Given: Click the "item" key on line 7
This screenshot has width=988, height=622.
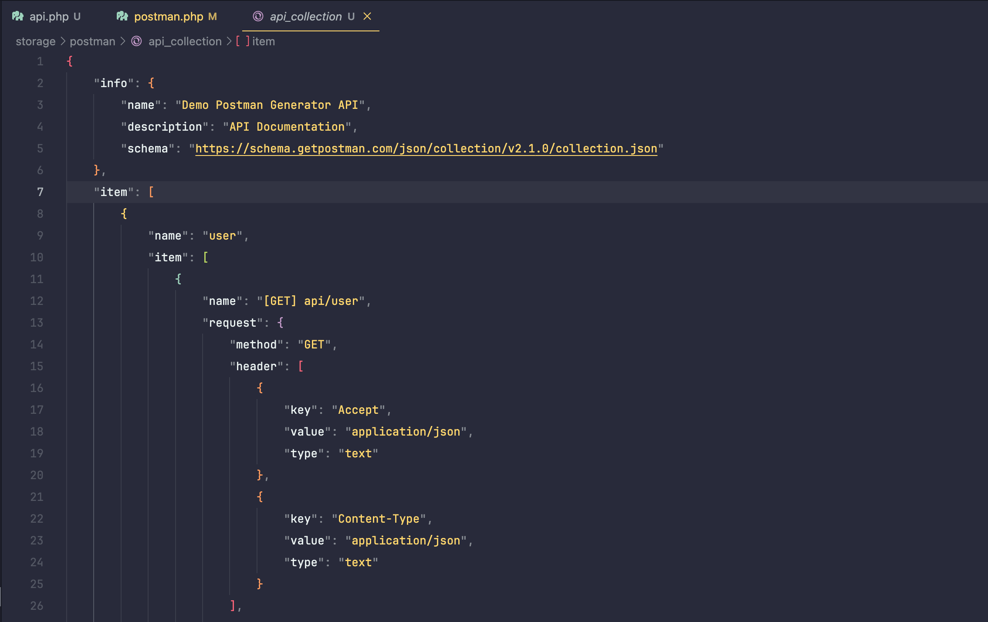Looking at the screenshot, I should click(x=114, y=192).
